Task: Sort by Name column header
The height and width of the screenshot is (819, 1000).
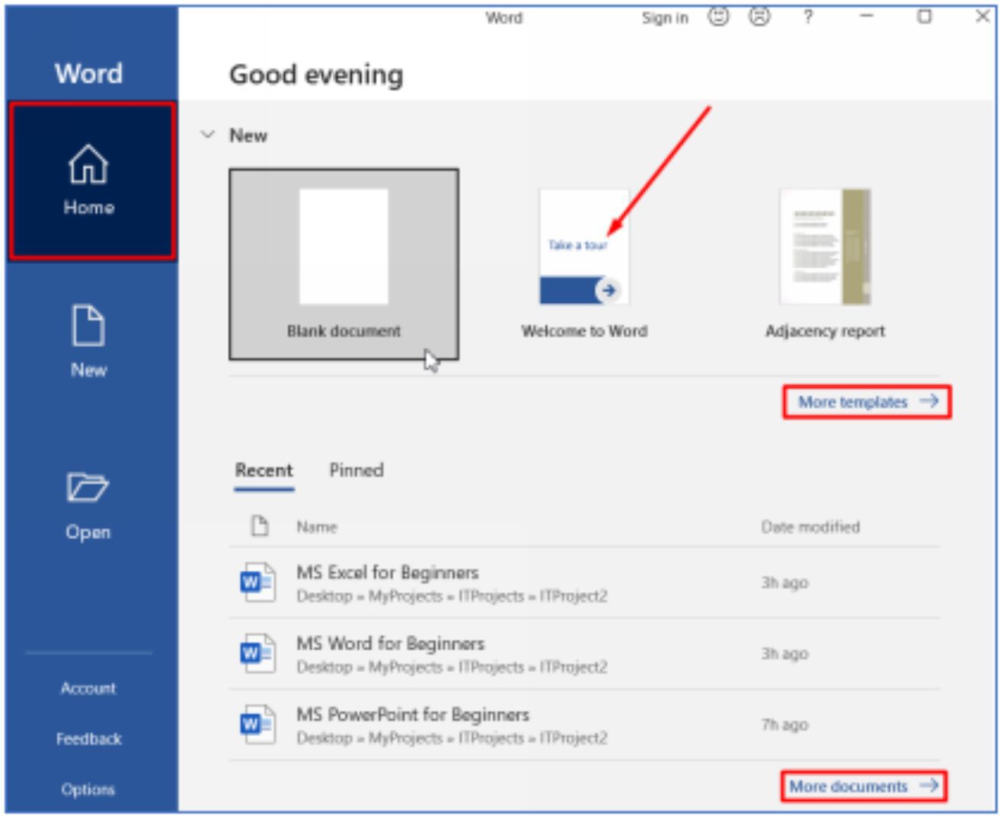Action: click(317, 527)
